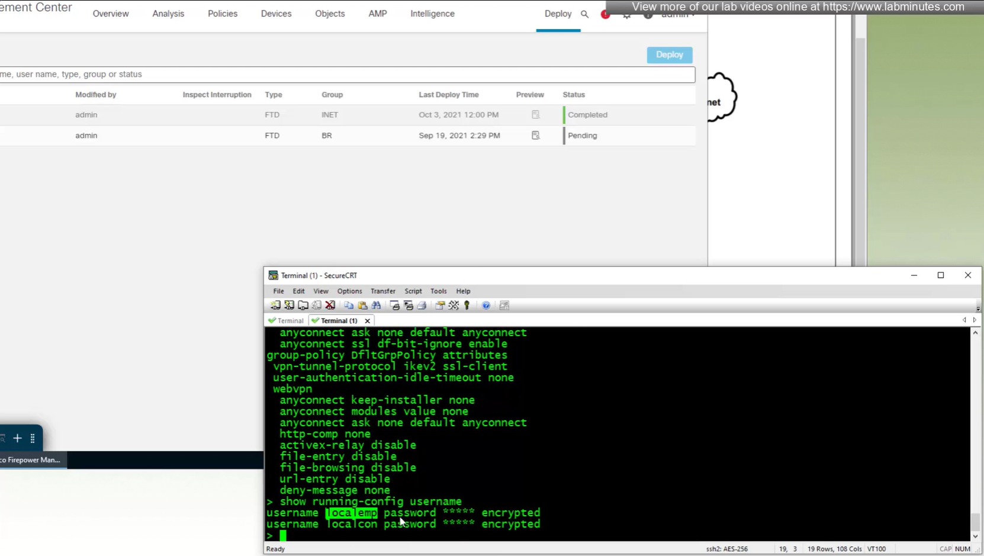Open SecureCRT help via blue question icon

pyautogui.click(x=485, y=306)
